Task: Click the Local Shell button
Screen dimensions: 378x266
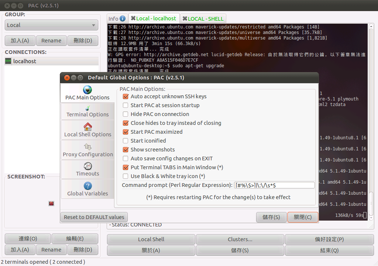Action: tap(151, 239)
